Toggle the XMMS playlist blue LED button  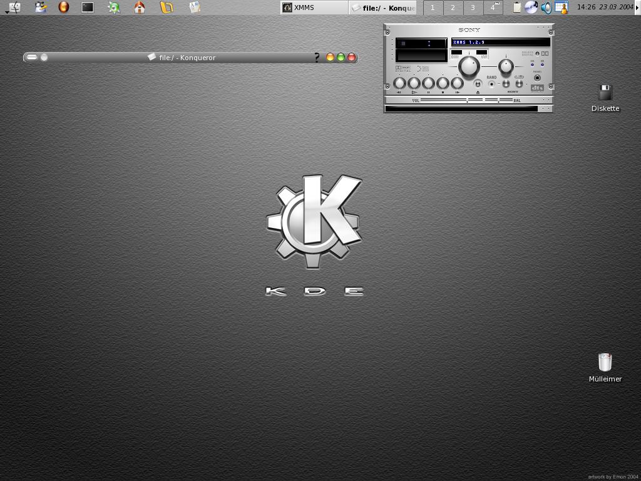click(x=542, y=65)
